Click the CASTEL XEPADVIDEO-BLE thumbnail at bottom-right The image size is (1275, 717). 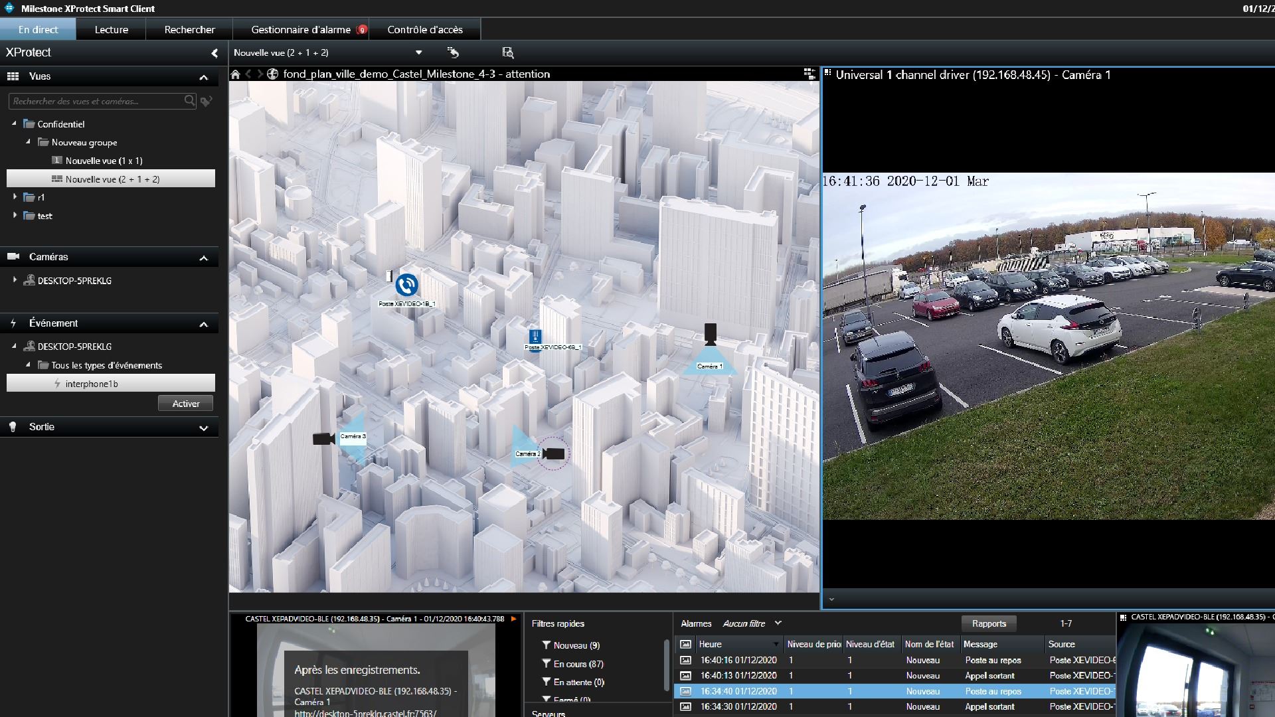click(x=1196, y=670)
